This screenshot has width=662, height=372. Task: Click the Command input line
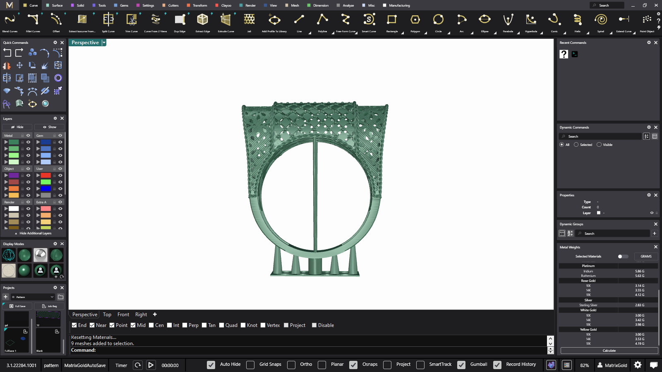point(308,350)
